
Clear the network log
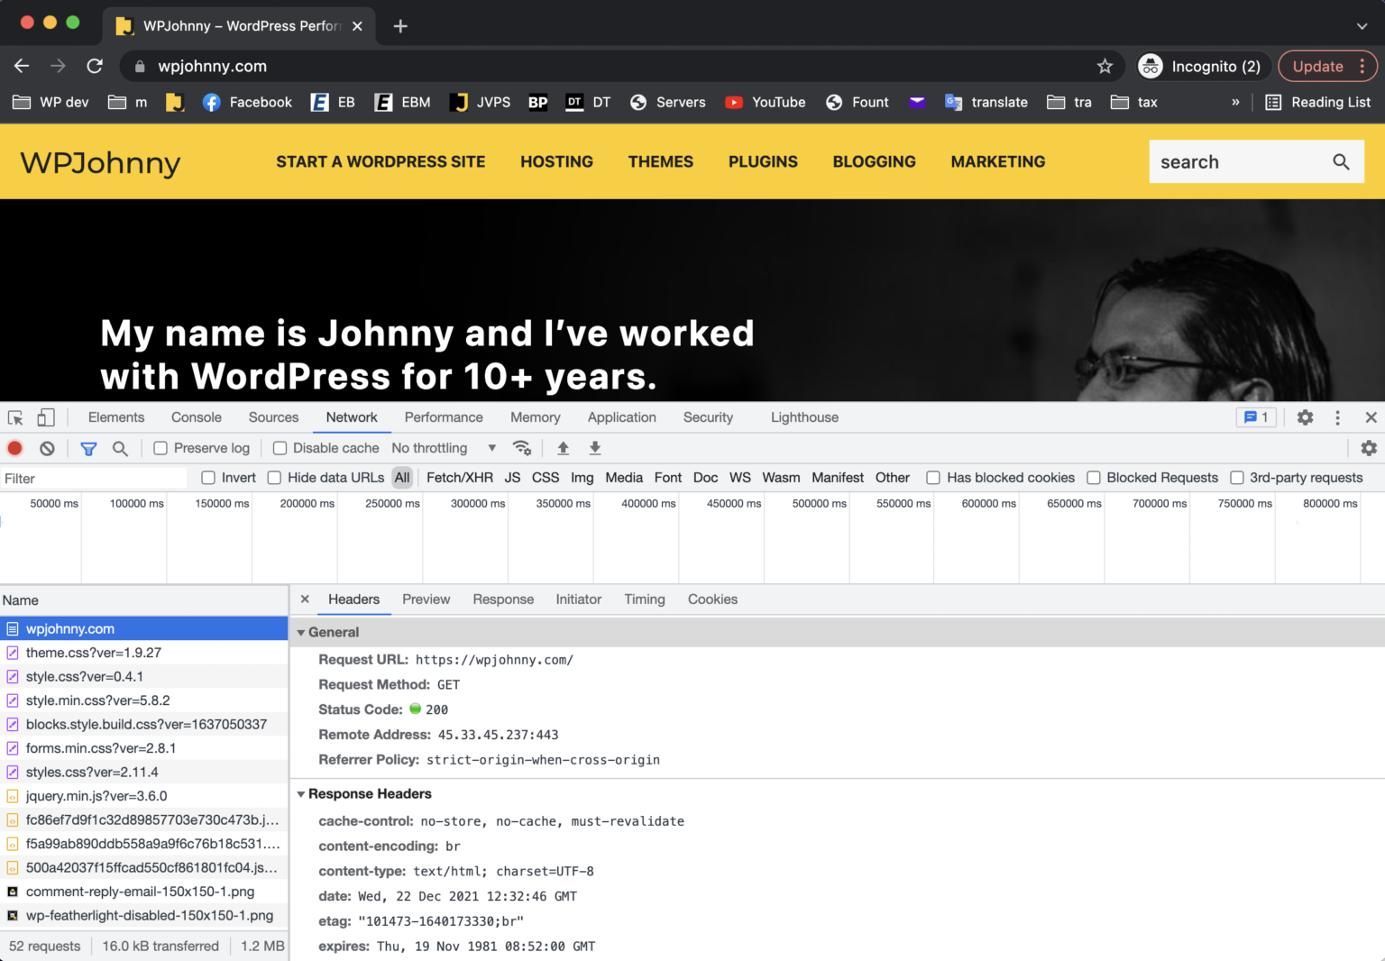coord(47,448)
